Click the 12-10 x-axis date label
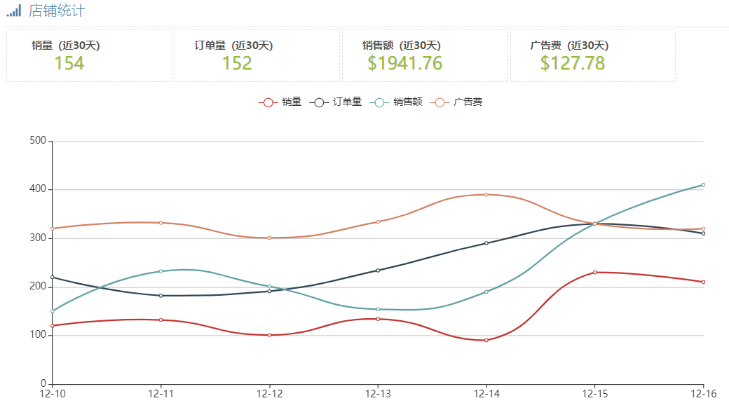 coord(53,395)
